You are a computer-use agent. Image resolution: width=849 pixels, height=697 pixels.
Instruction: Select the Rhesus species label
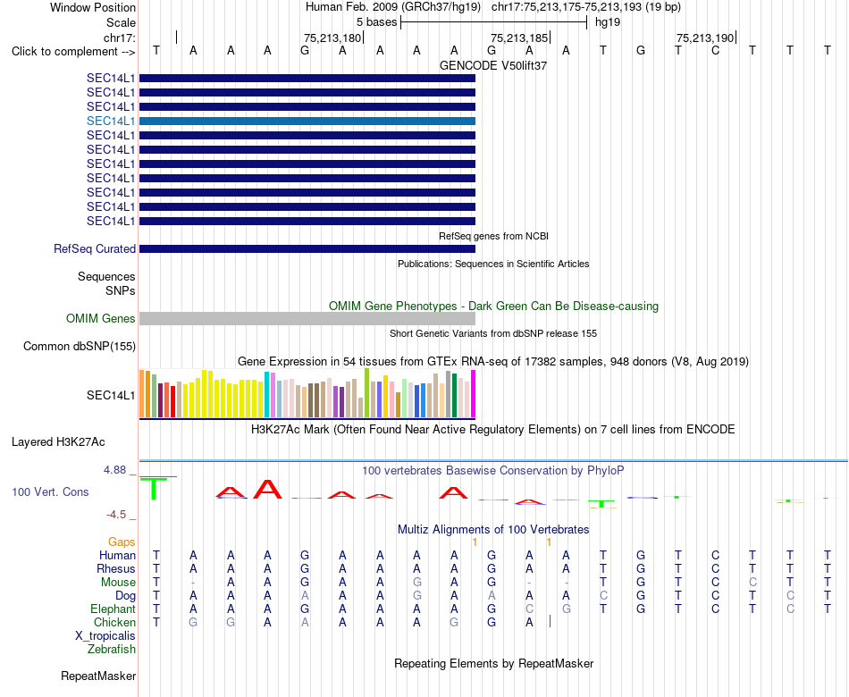click(116, 569)
